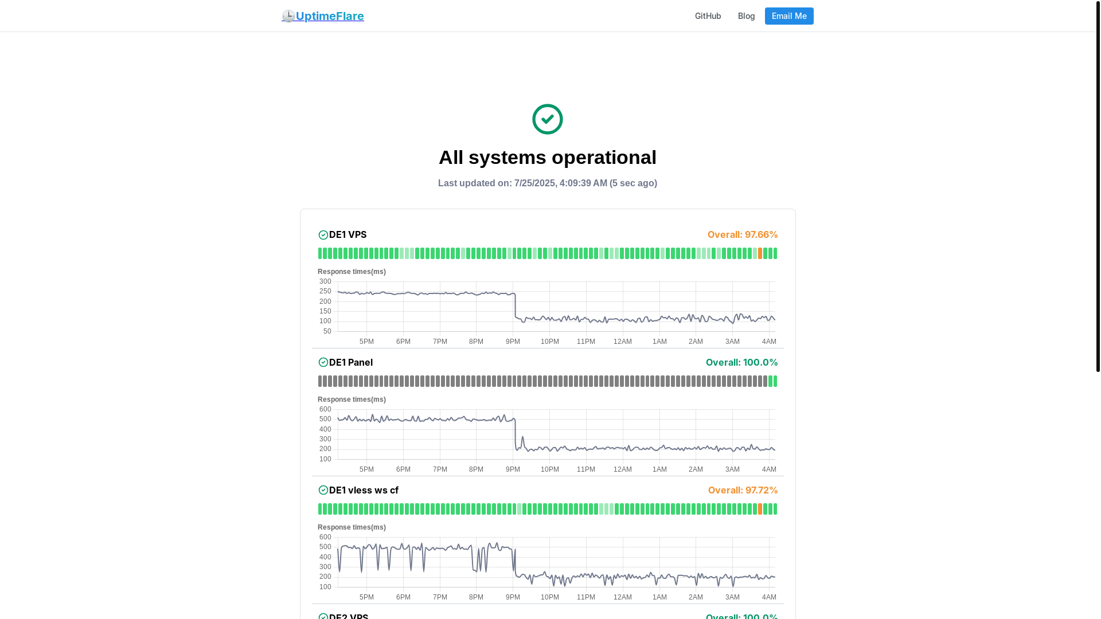Click the Overall: 97.66% uptime label

point(743,234)
